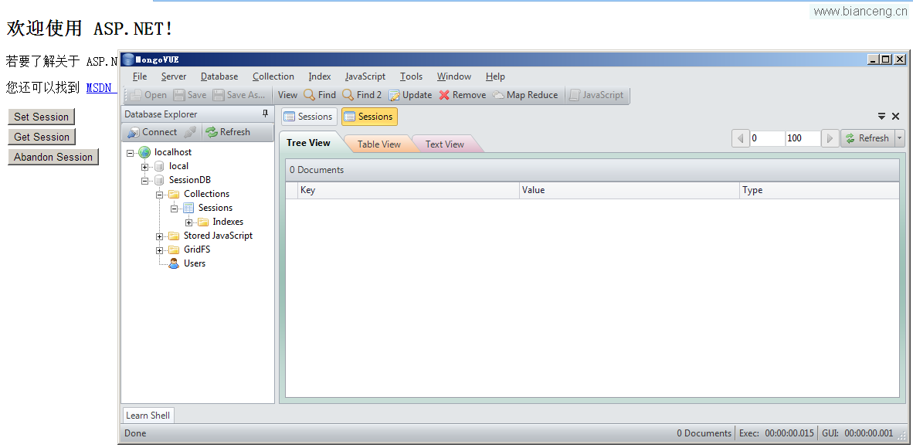913x448 pixels.
Task: Pin the Database Explorer panel
Action: [x=266, y=114]
